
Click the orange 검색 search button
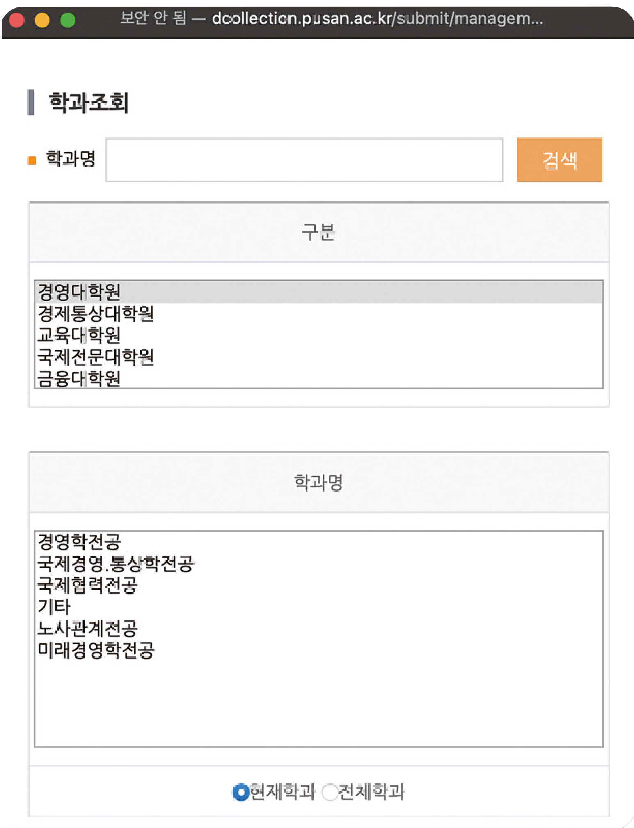tap(559, 160)
